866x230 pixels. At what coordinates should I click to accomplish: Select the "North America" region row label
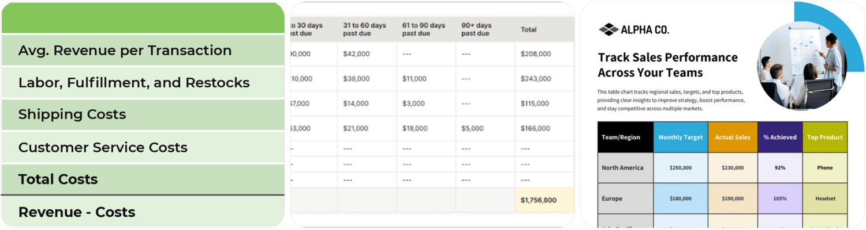pos(622,168)
